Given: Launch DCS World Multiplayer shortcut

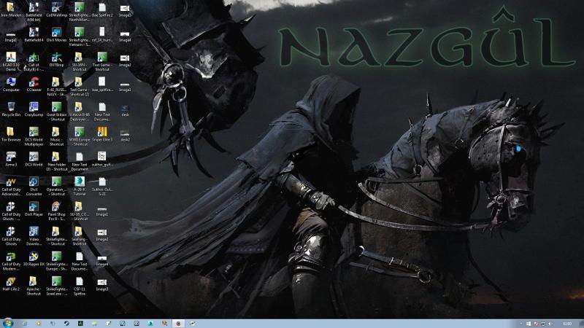Looking at the screenshot, I should click(34, 136).
